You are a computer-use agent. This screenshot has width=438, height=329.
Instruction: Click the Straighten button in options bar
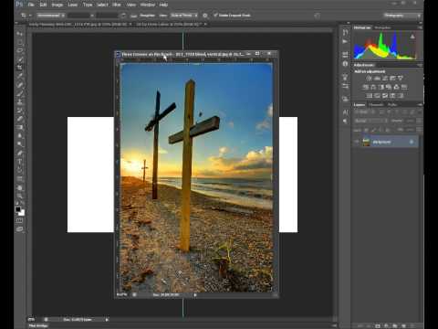[x=144, y=16]
